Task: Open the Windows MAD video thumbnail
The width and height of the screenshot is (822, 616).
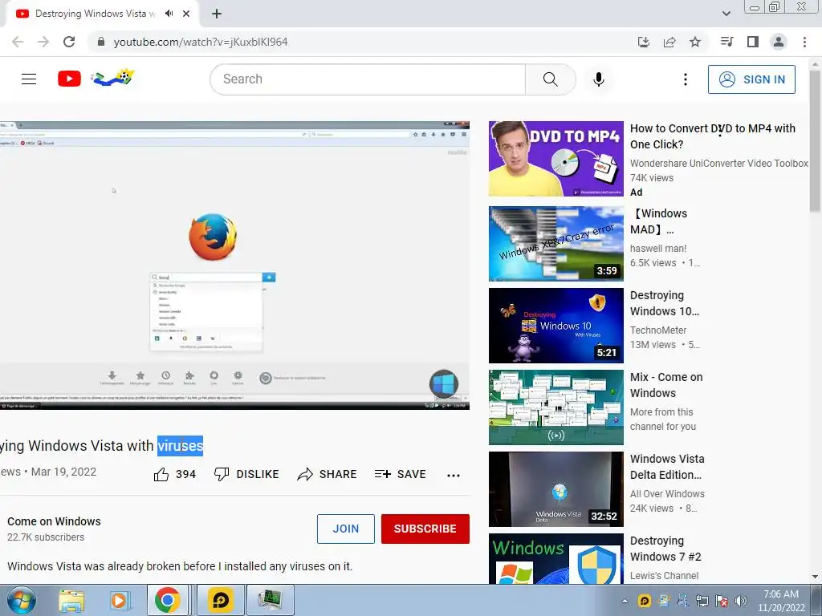Action: [556, 244]
